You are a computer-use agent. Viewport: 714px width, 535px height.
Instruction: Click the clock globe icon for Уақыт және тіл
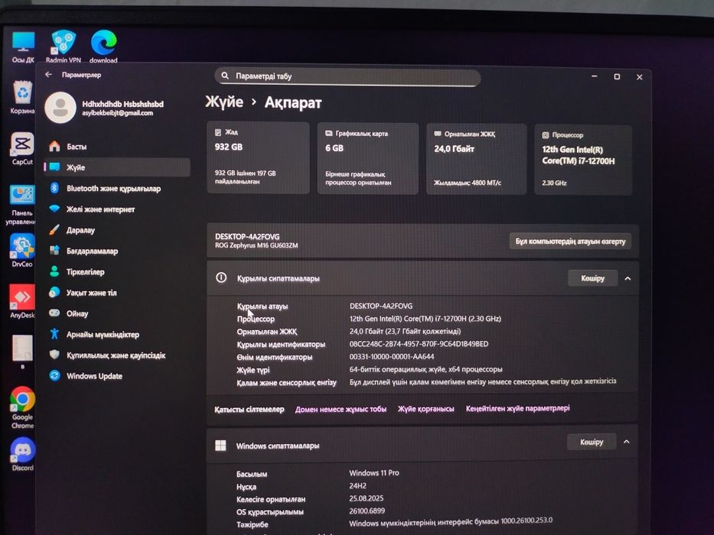click(x=54, y=292)
